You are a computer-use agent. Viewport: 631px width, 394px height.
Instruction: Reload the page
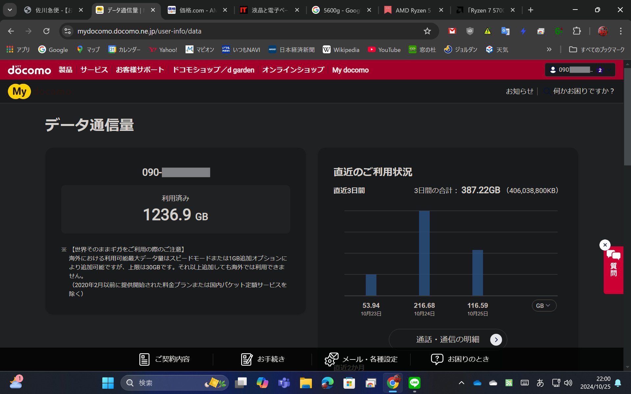(46, 31)
